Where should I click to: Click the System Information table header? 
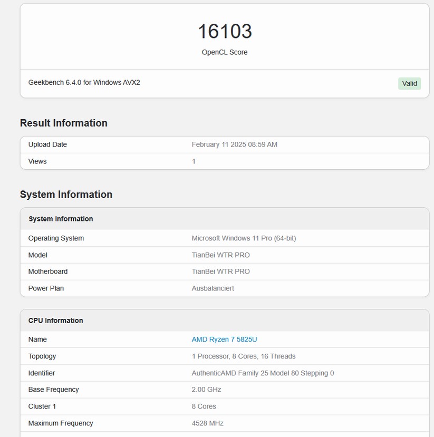click(61, 219)
